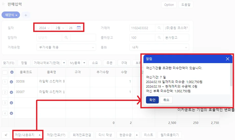Click the 담당자 search magnifier icon

pos(66,38)
